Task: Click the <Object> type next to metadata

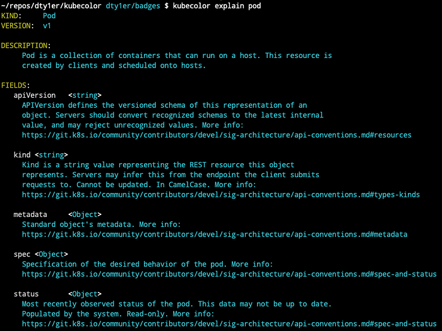Action: [85, 214]
